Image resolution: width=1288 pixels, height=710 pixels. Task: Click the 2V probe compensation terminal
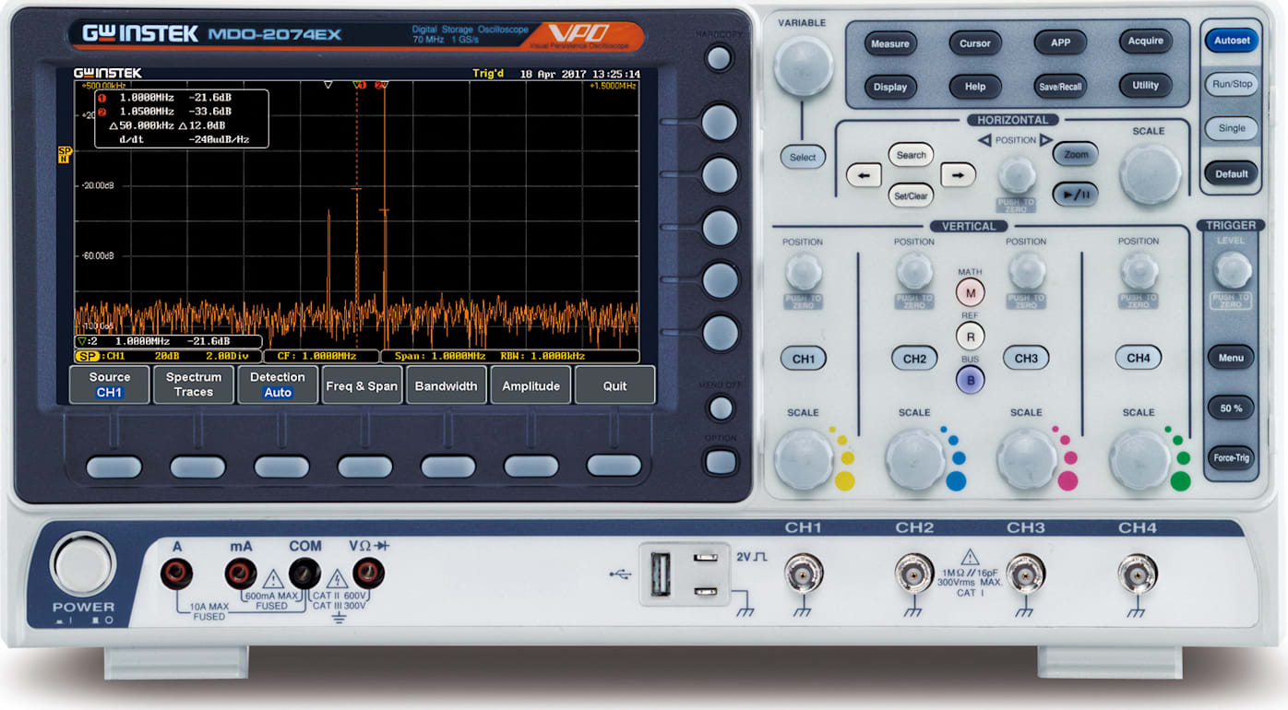click(705, 558)
